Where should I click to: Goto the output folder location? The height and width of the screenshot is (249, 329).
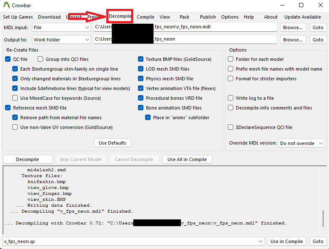tap(318, 40)
